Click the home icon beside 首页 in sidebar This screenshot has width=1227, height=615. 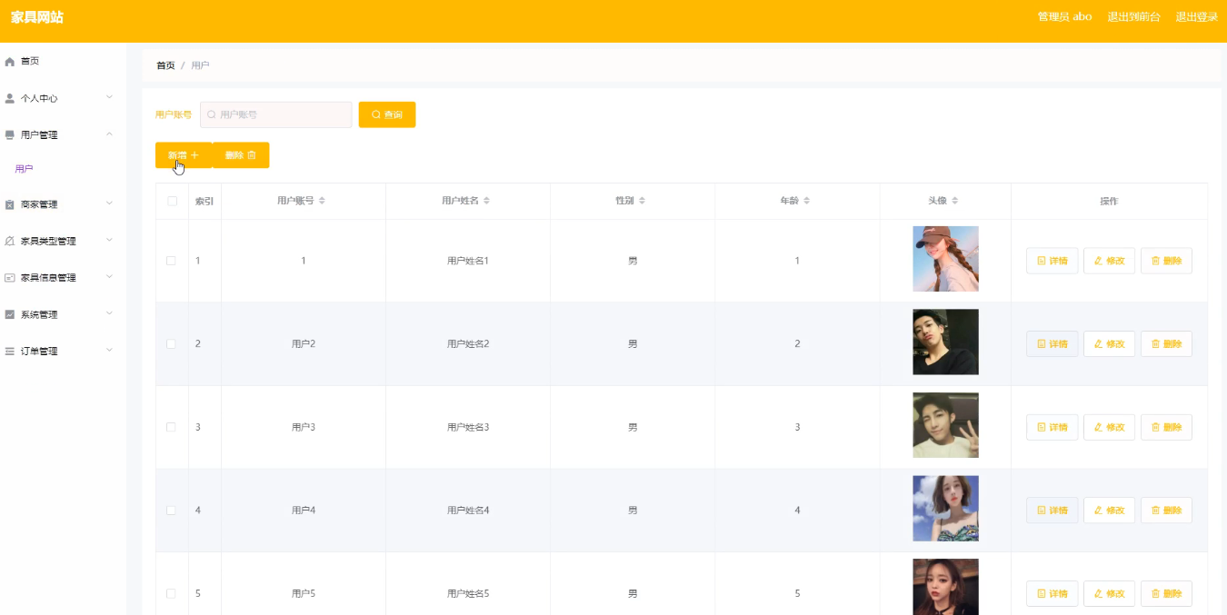(x=10, y=62)
